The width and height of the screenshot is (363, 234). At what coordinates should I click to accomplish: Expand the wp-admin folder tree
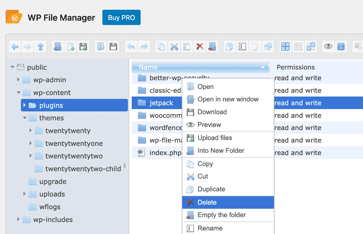(18, 80)
